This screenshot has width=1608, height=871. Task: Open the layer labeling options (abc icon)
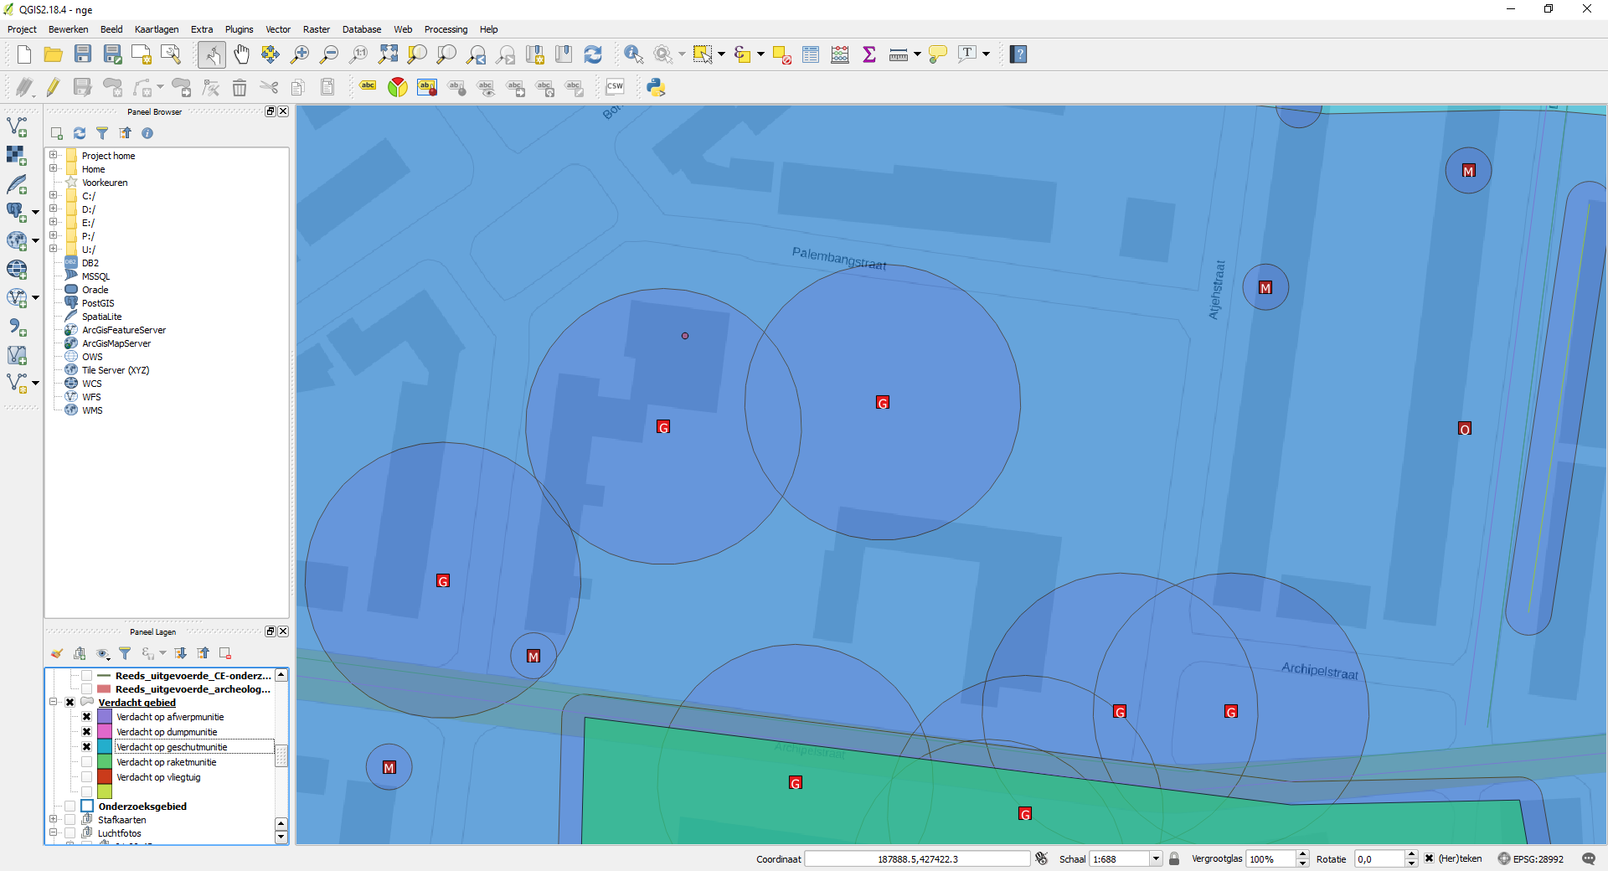[368, 87]
